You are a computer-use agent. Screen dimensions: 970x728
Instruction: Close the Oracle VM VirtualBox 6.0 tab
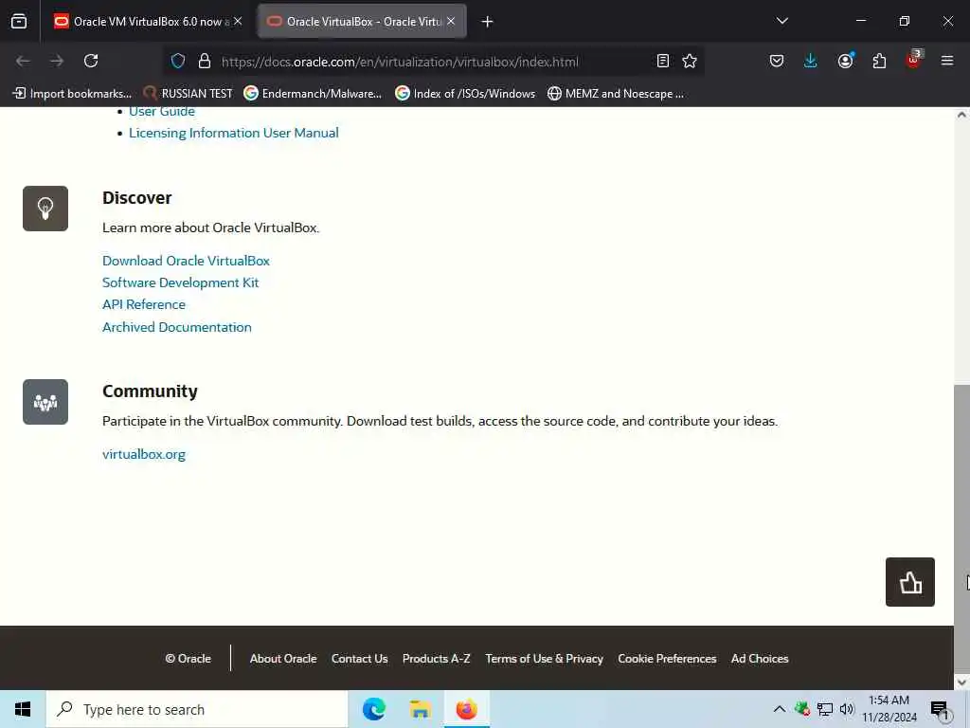click(x=238, y=21)
